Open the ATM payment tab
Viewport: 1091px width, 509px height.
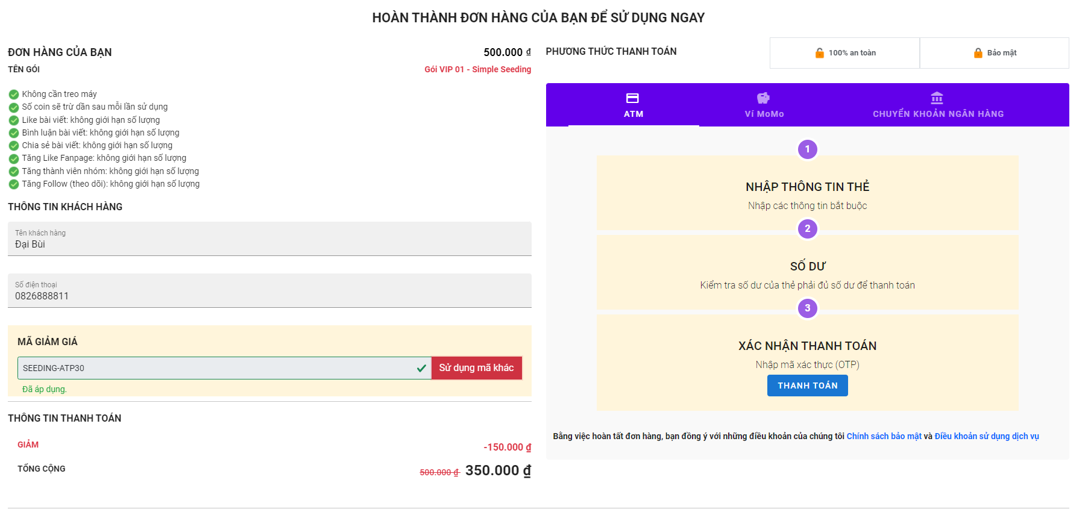pyautogui.click(x=634, y=105)
